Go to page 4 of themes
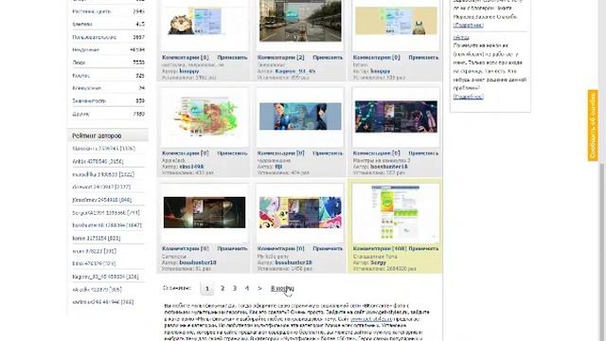Screen dimensions: 606x341 coord(246,288)
